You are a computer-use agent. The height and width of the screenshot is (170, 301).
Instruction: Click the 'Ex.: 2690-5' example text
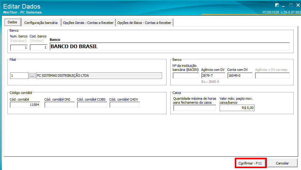click(210, 82)
